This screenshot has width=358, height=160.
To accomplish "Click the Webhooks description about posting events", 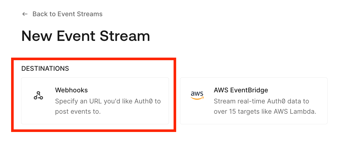I will click(108, 106).
